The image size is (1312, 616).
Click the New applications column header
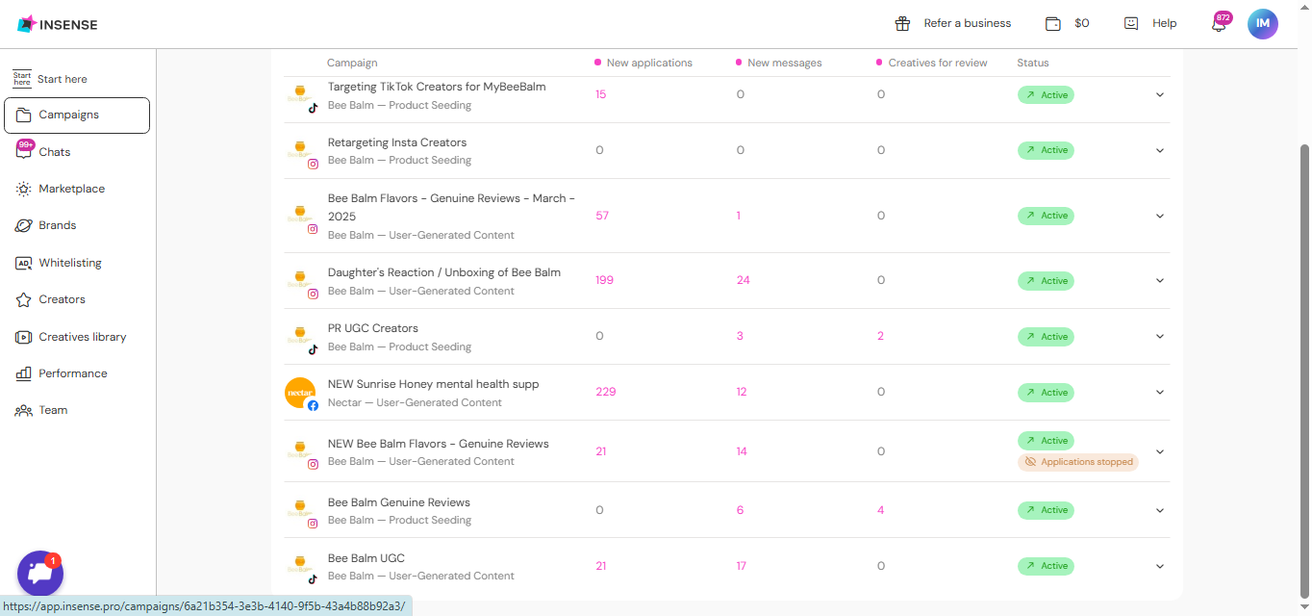coord(649,63)
